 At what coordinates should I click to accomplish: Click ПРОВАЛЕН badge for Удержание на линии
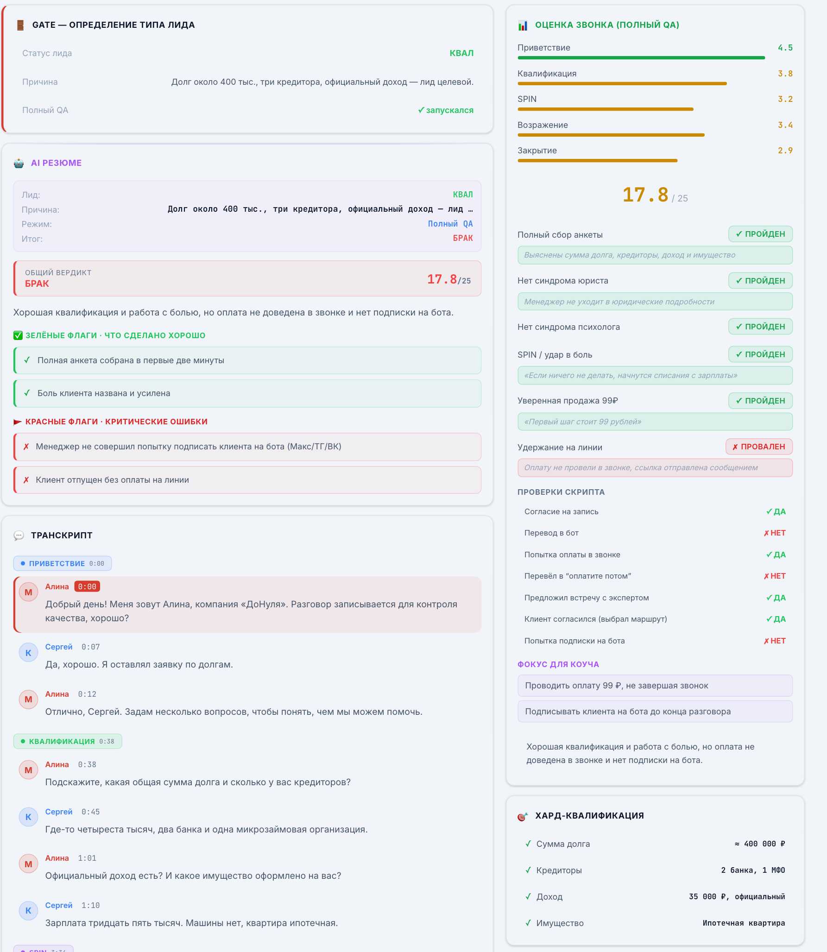tap(759, 447)
